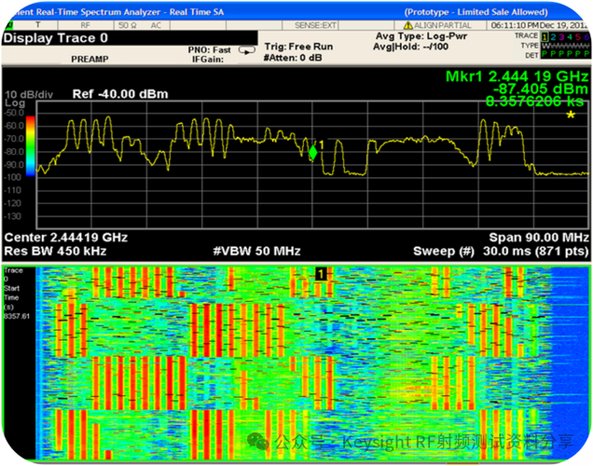Click Mkr1 2.444 19 GHz readout
The width and height of the screenshot is (593, 466).
pyautogui.click(x=517, y=76)
